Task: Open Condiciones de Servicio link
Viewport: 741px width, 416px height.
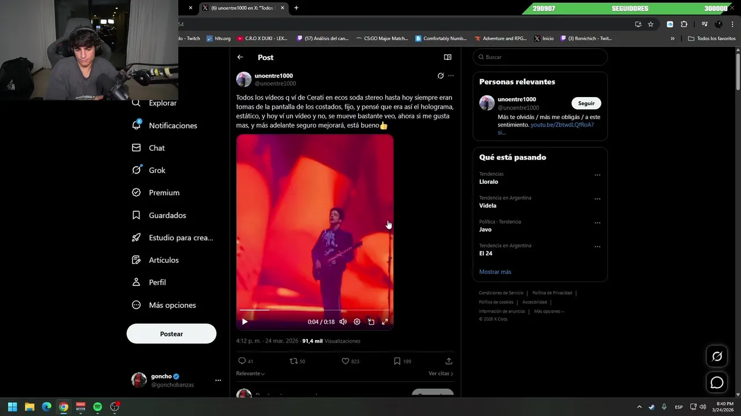Action: tap(501, 293)
